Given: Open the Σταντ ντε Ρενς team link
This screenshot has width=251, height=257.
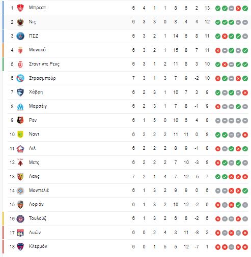Looking at the screenshot, I should pyautogui.click(x=44, y=64).
